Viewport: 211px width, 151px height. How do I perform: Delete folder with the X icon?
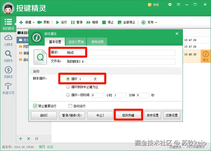pyautogui.click(x=29, y=139)
